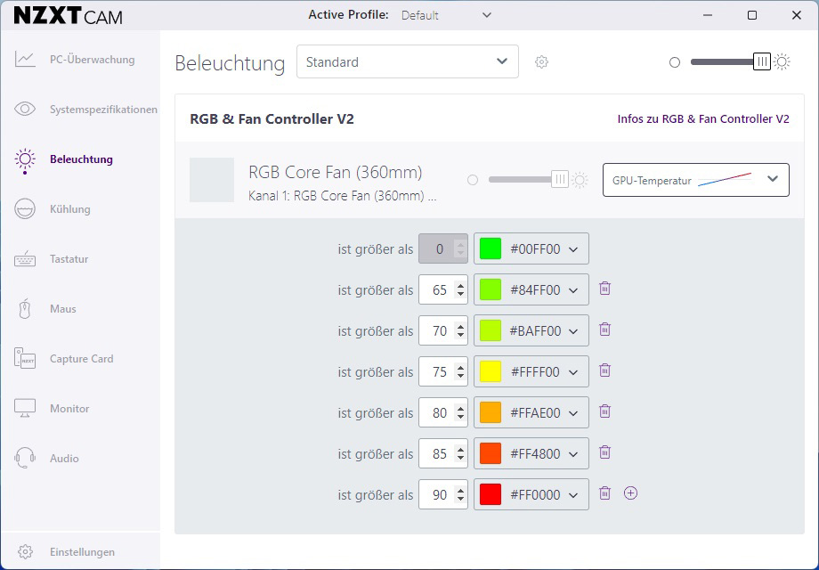Decrease the 90 threshold with down arrow
The width and height of the screenshot is (819, 570).
[460, 499]
